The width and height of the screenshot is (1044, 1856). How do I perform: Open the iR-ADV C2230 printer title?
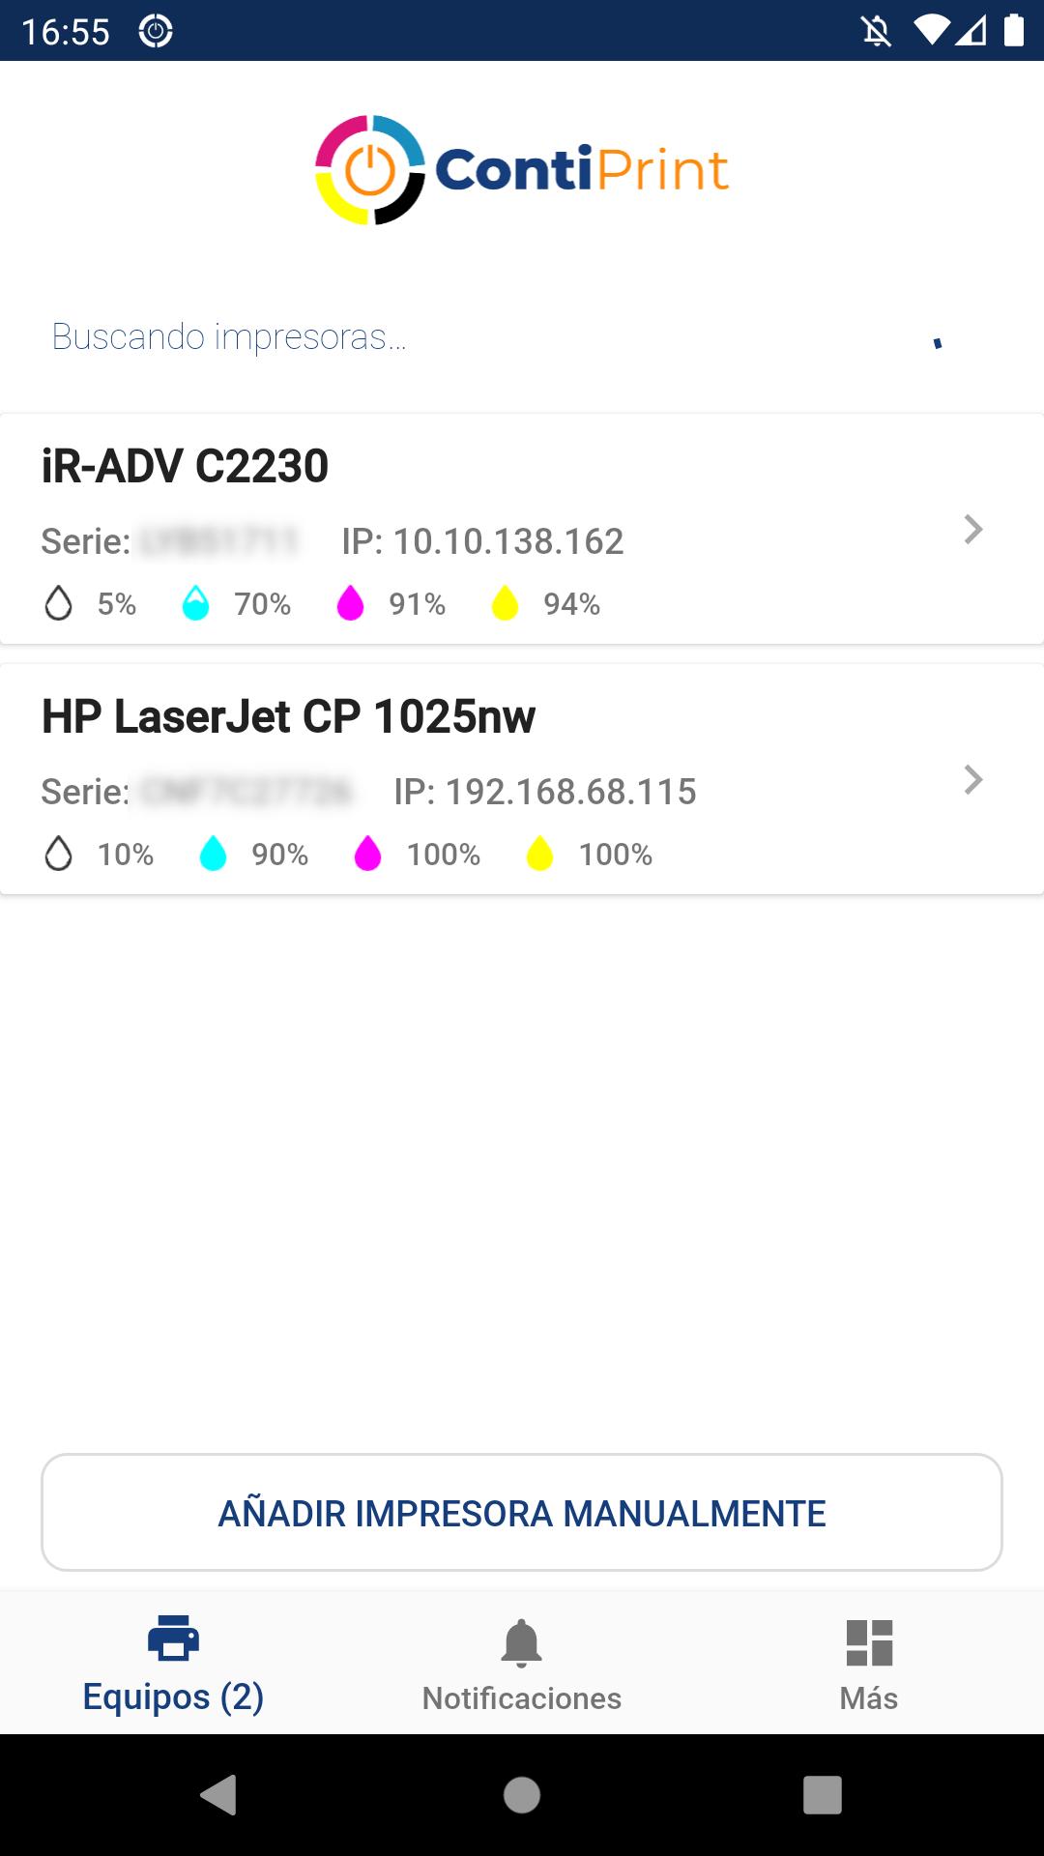[185, 466]
